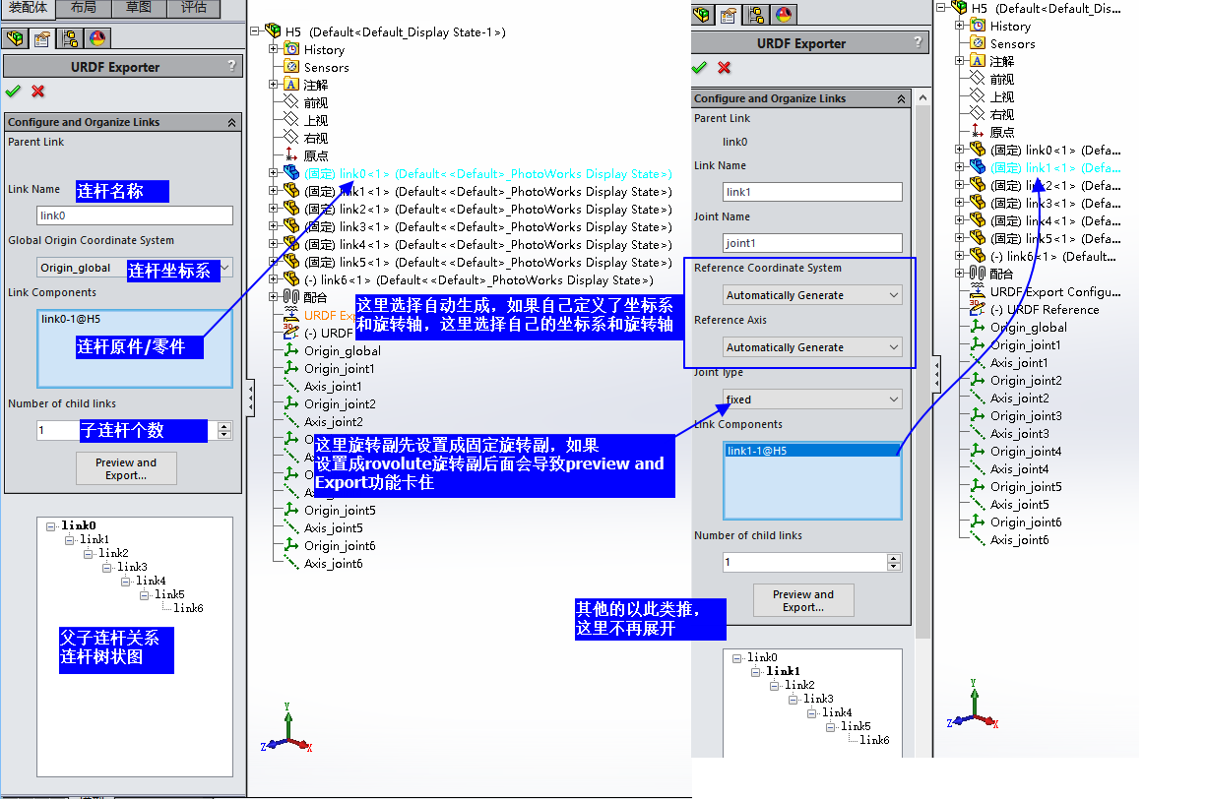This screenshot has width=1207, height=799.
Task: Select link3 in link0 panel link tree
Action: click(x=132, y=567)
